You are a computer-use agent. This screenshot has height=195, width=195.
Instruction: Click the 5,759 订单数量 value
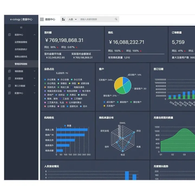(x=178, y=42)
